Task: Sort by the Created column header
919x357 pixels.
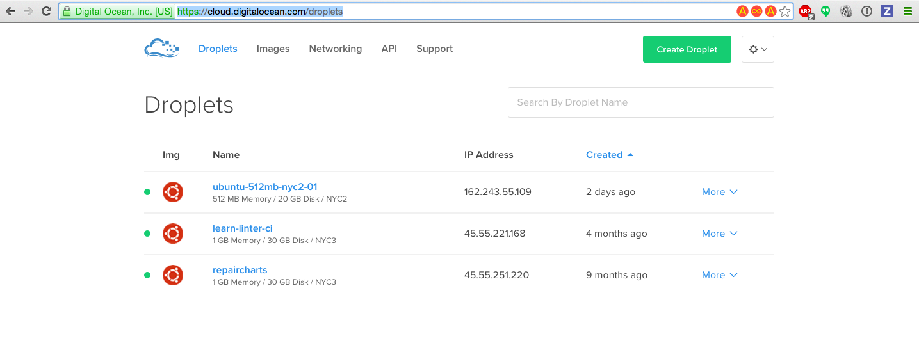Action: pyautogui.click(x=610, y=155)
